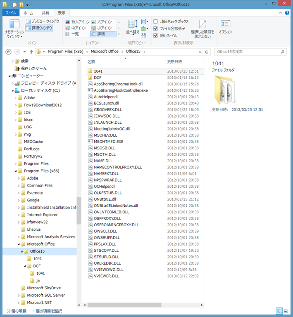The width and height of the screenshot is (293, 317).
Task: Switch to the Home (ホーム) tab
Action: (x=29, y=13)
